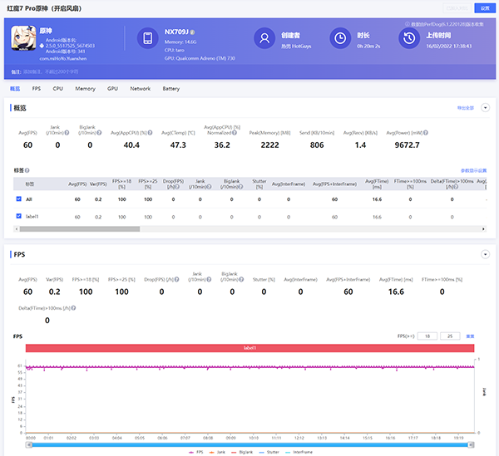Click the phone device icon
This screenshot has width=499, height=456.
(148, 38)
